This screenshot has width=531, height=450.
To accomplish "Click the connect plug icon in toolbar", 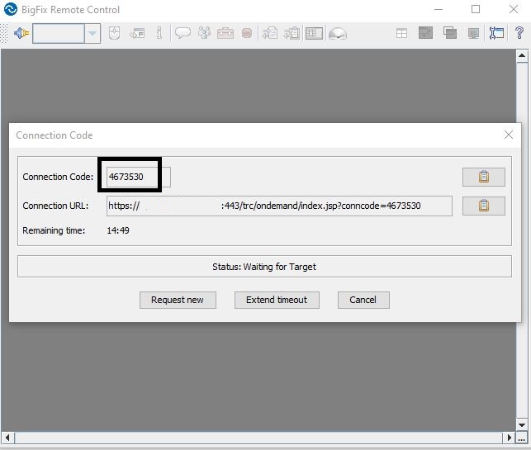I will coord(21,33).
